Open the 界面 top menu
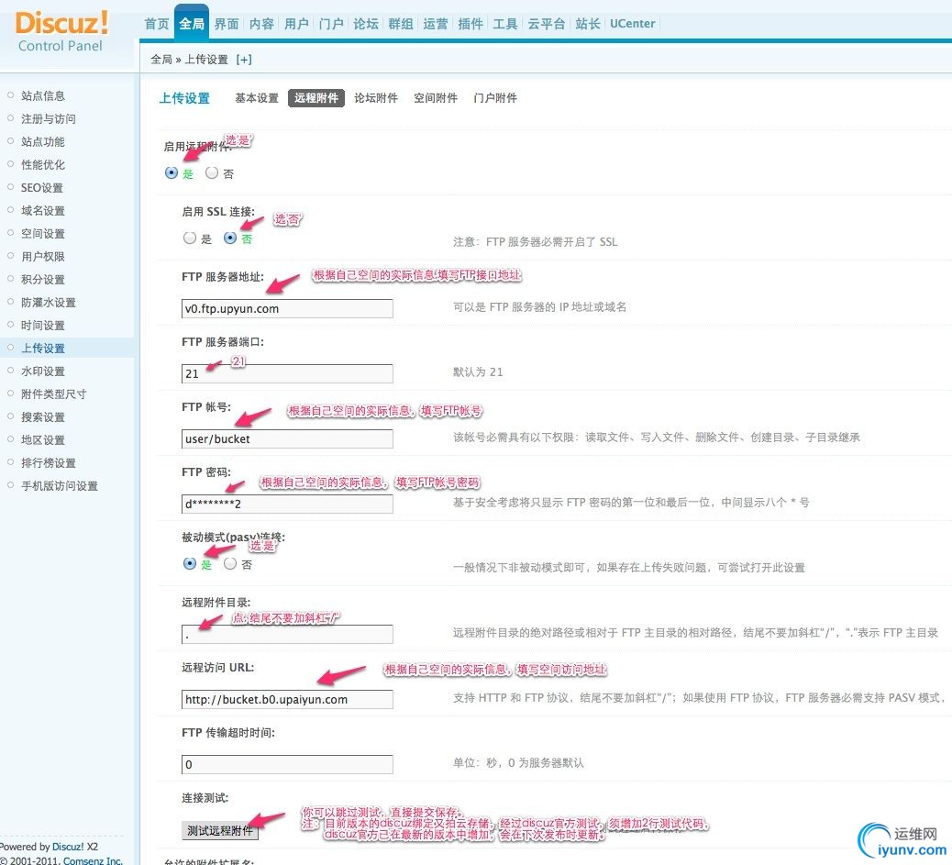 coord(226,24)
